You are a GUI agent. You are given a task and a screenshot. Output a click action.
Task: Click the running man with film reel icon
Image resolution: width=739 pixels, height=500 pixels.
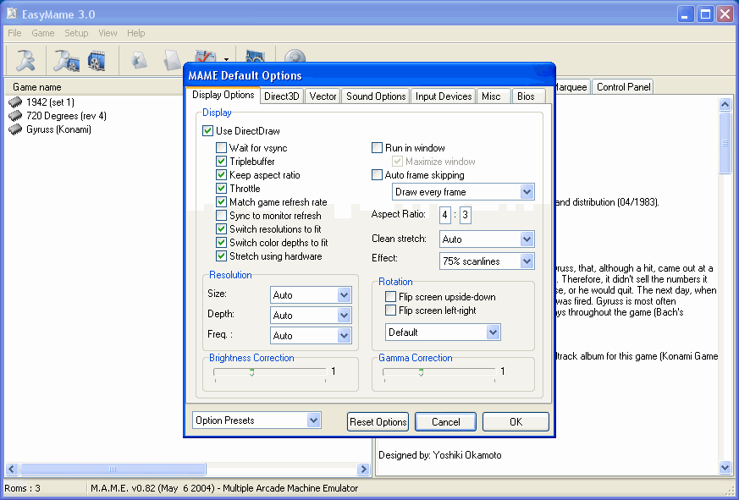click(66, 60)
